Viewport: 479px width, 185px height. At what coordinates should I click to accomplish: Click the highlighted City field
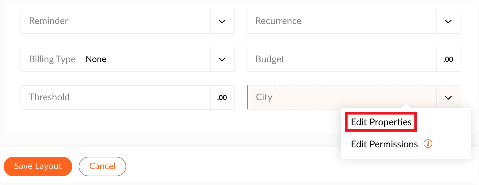(342, 97)
